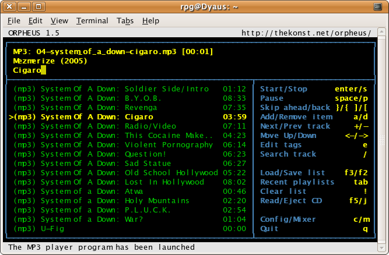Open the Tabs menu
389x255 pixels.
pyautogui.click(x=125, y=20)
